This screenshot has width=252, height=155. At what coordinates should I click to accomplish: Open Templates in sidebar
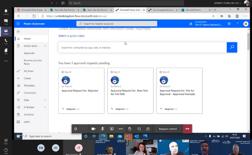click(x=29, y=85)
